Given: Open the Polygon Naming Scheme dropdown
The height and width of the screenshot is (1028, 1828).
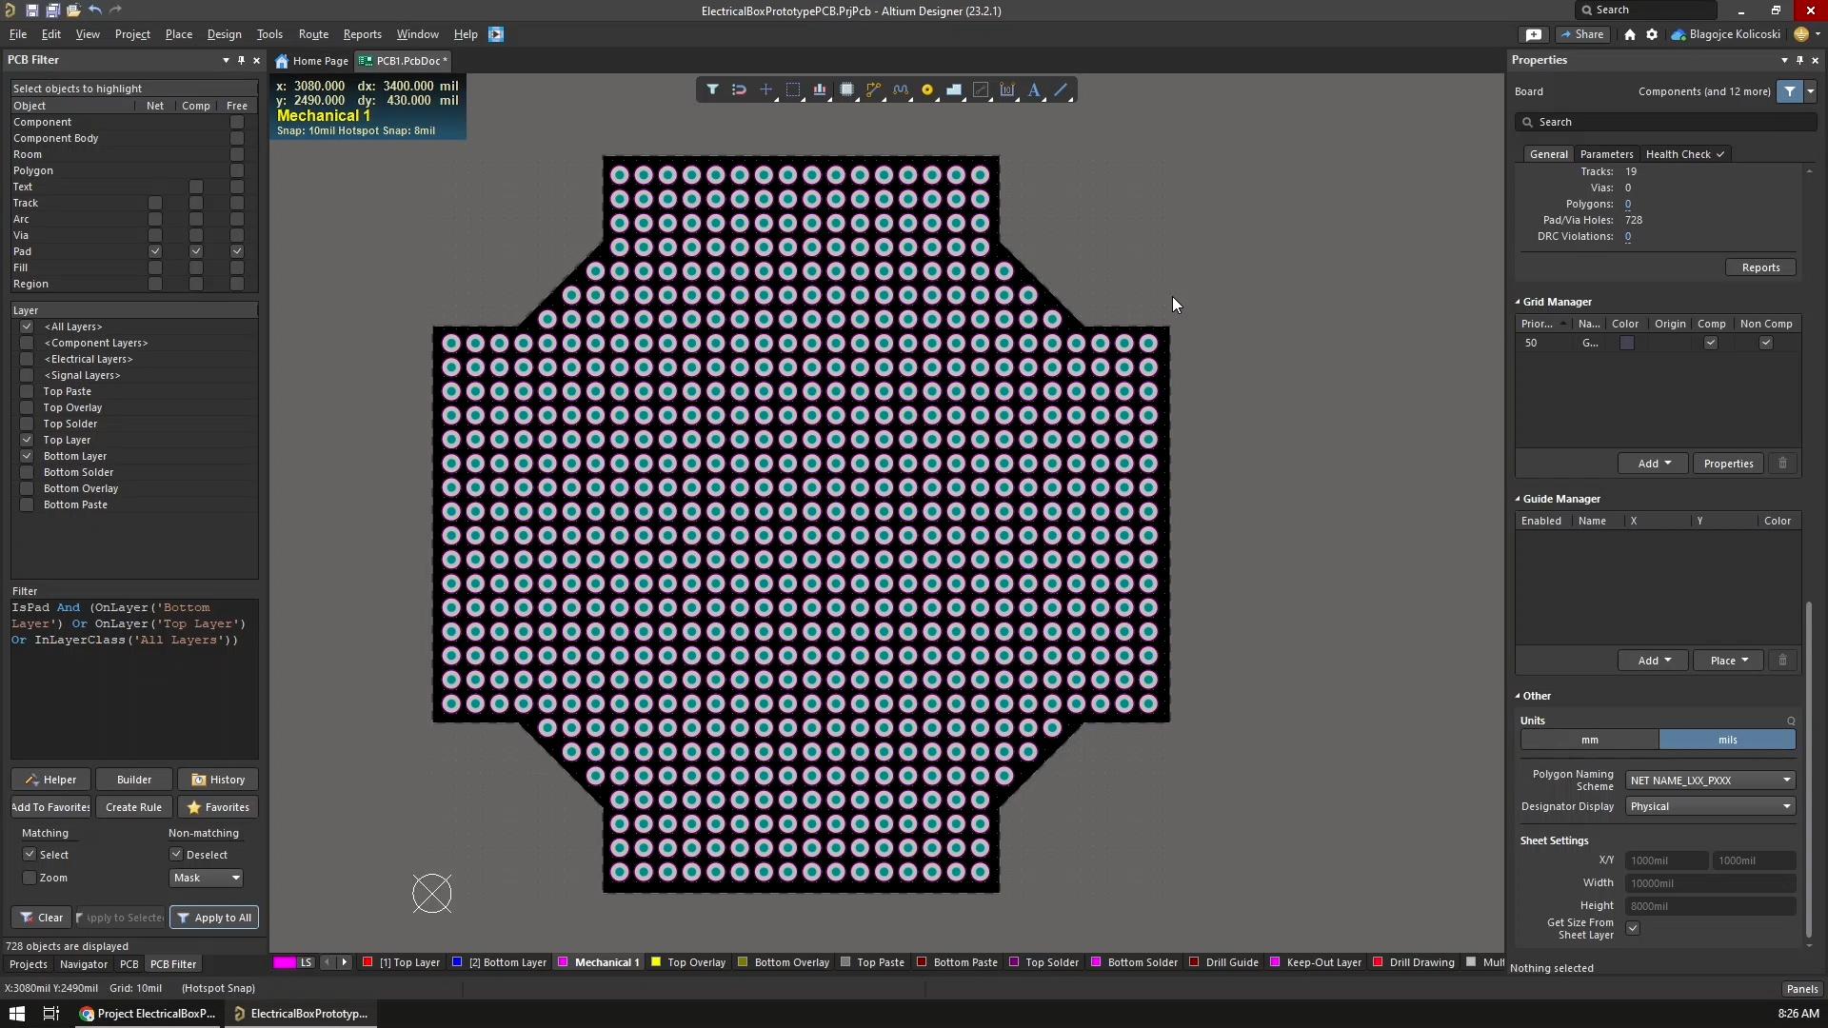Looking at the screenshot, I should pyautogui.click(x=1710, y=781).
